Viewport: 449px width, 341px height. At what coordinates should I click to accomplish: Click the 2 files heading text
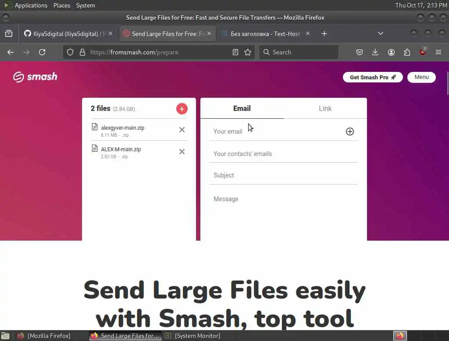tap(100, 109)
